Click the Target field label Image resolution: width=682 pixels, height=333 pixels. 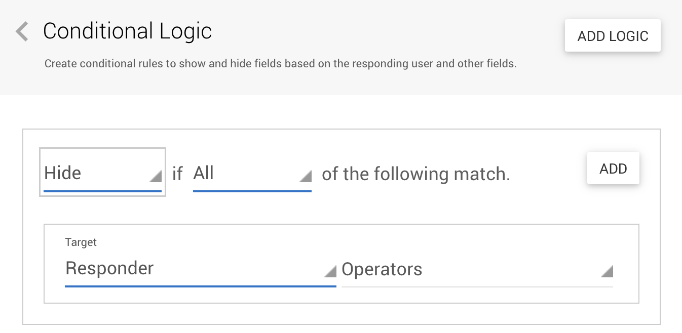[x=81, y=242]
